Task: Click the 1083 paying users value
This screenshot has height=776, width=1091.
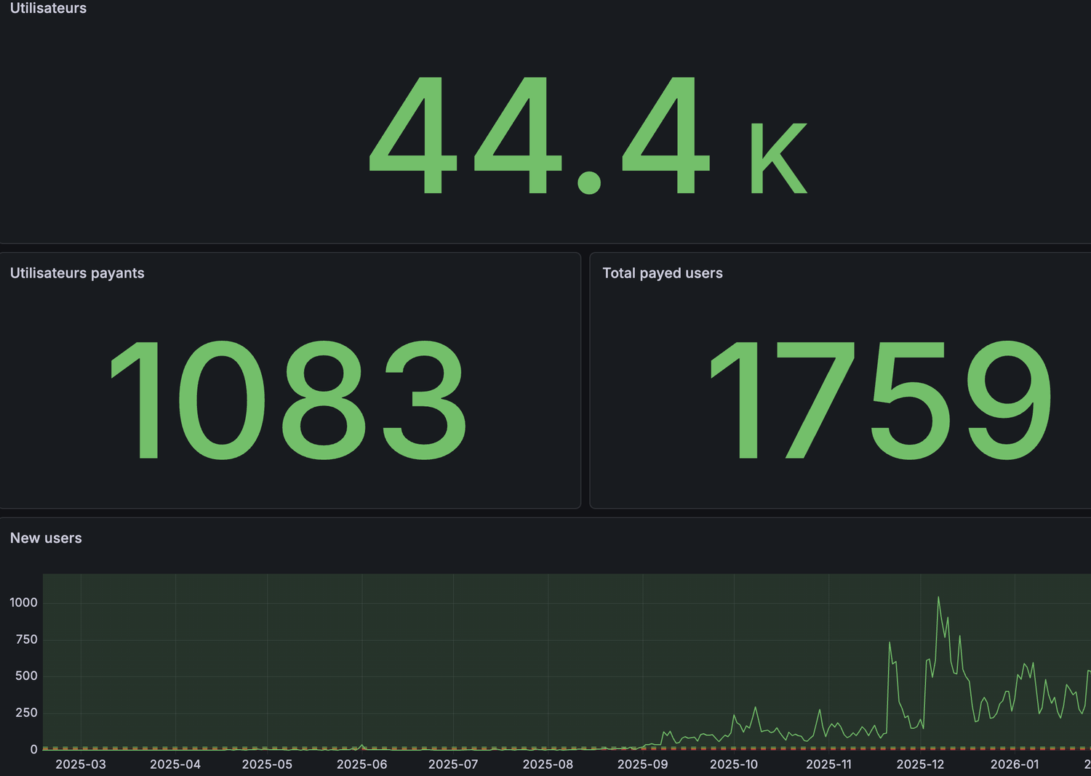Action: 288,400
